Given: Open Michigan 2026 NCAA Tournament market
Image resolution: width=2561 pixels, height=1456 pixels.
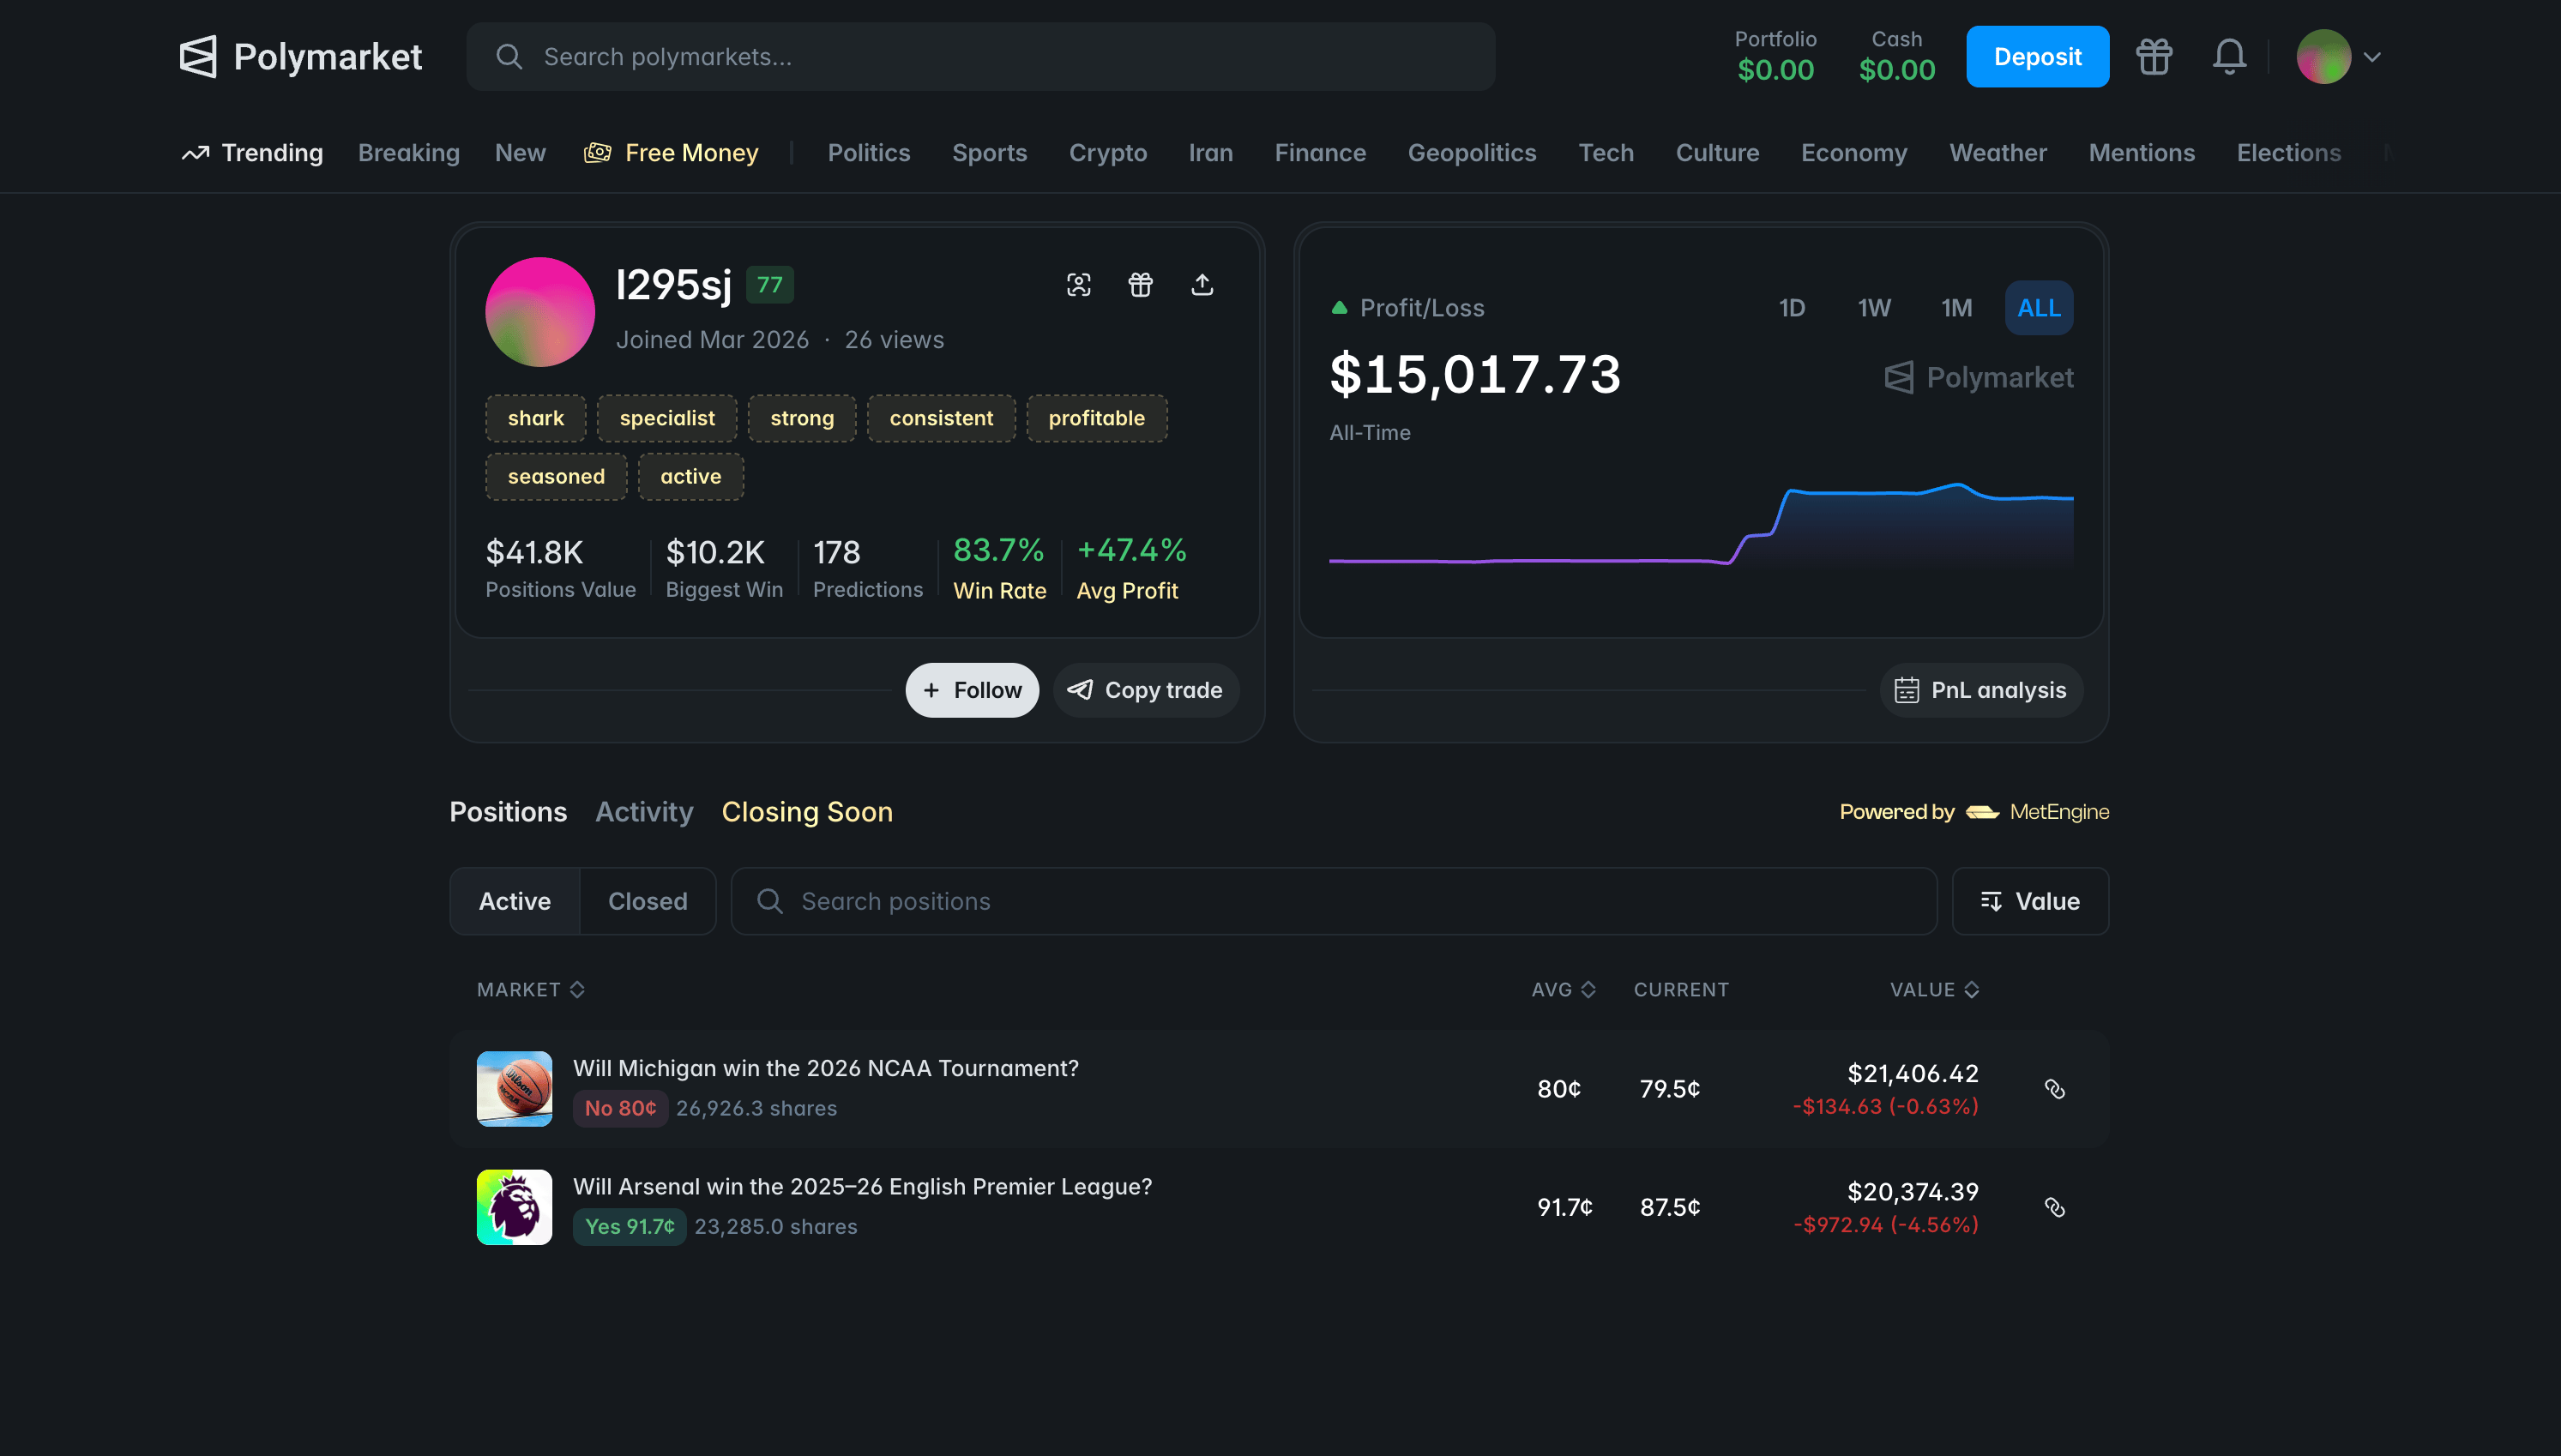Looking at the screenshot, I should coord(826,1068).
